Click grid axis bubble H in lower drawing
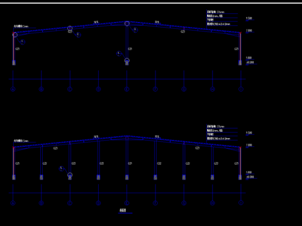This screenshot has width=302, height=226. click(212, 203)
